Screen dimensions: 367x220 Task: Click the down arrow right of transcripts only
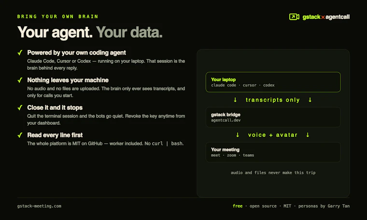310,100
